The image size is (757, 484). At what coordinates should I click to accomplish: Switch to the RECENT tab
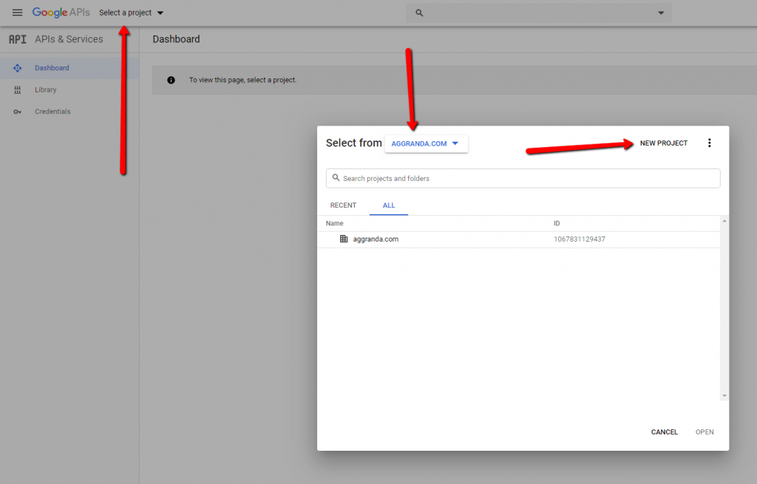tap(343, 205)
